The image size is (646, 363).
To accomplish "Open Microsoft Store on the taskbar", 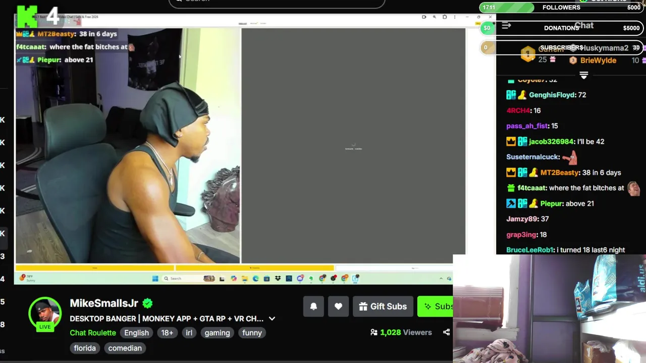I will tap(266, 278).
